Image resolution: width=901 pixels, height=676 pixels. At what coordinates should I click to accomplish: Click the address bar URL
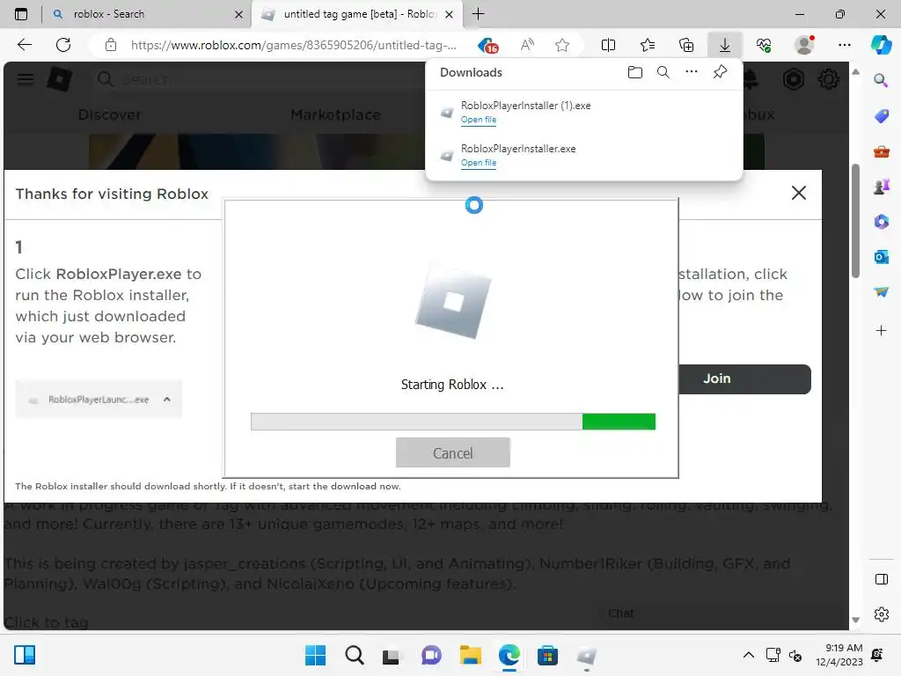pyautogui.click(x=294, y=45)
